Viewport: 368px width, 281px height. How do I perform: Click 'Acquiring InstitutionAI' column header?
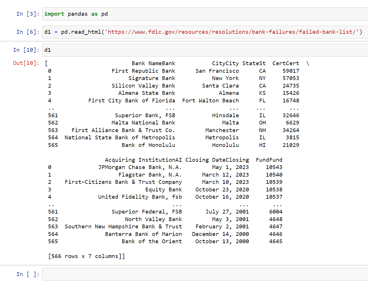[143, 160]
